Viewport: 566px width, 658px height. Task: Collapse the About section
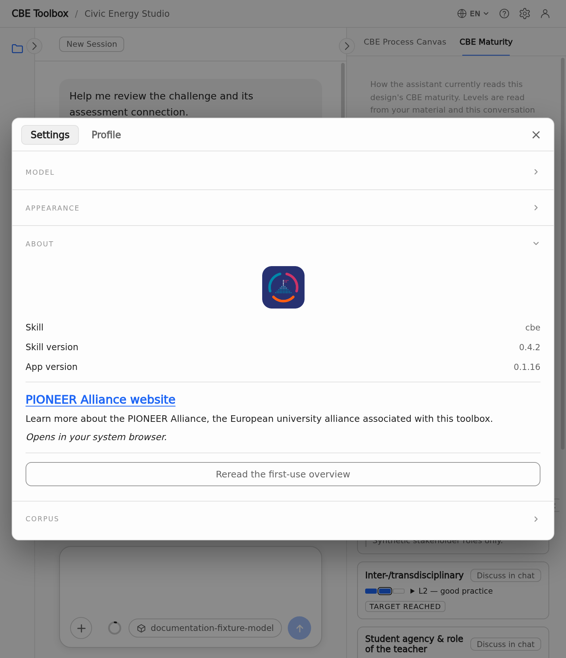click(x=283, y=244)
